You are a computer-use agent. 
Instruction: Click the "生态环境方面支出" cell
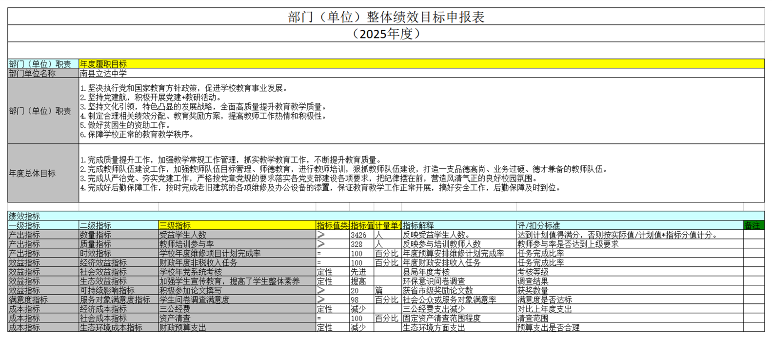point(459,327)
